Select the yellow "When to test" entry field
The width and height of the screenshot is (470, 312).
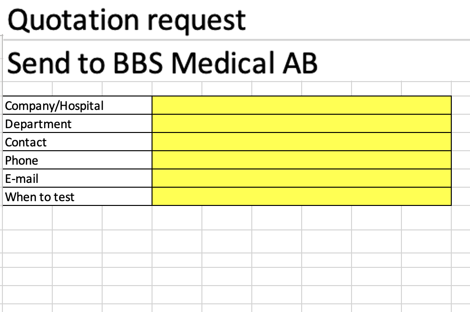(x=302, y=197)
